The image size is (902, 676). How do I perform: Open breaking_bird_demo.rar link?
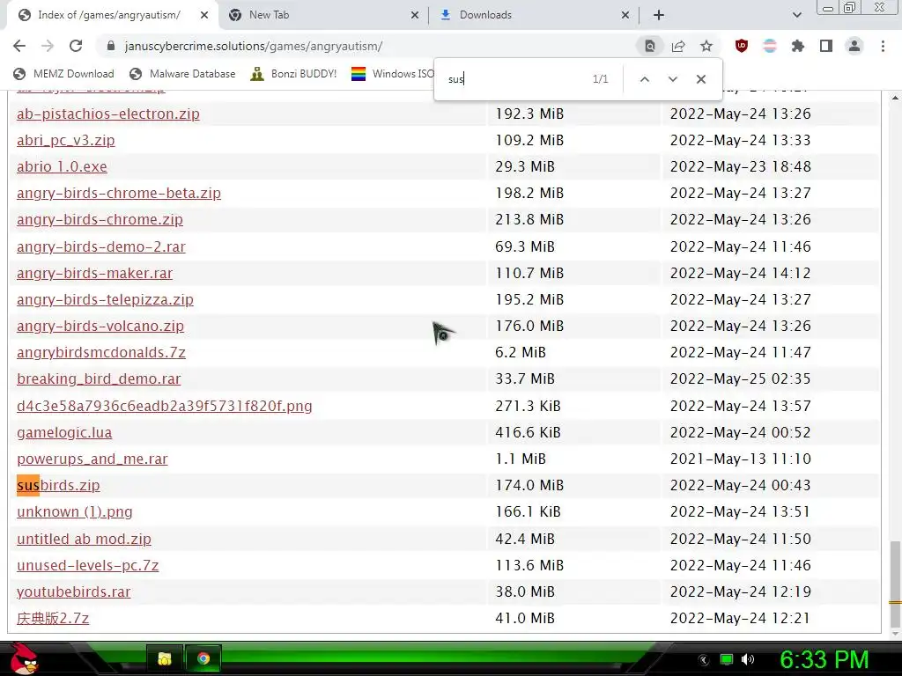99,378
